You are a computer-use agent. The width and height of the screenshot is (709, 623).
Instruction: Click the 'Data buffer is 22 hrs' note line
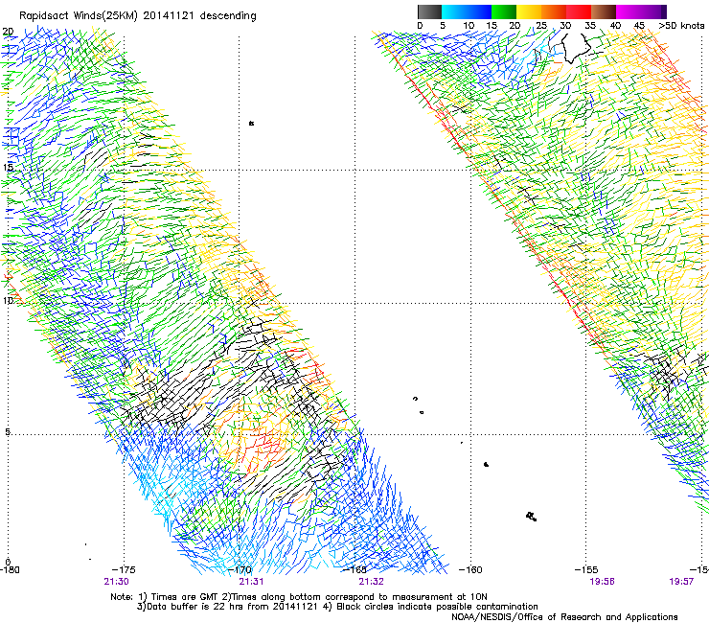coord(337,607)
